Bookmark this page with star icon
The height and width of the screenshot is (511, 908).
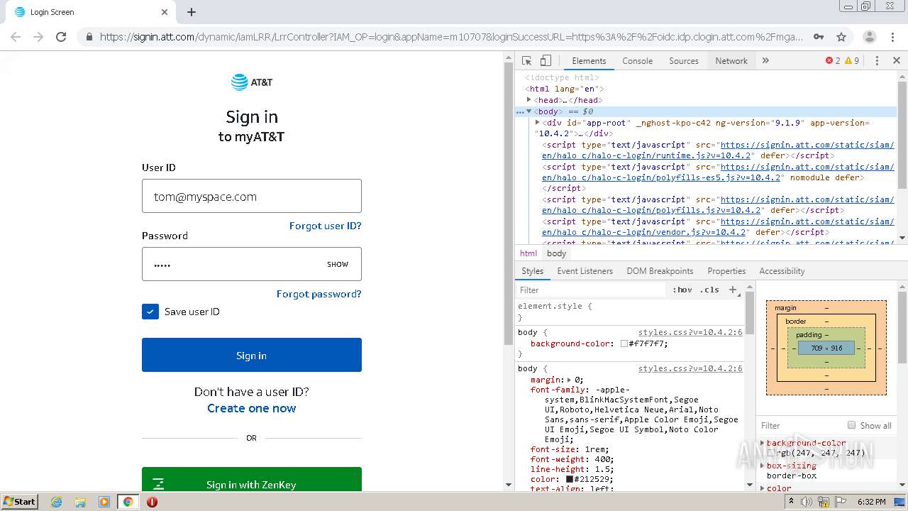[841, 37]
